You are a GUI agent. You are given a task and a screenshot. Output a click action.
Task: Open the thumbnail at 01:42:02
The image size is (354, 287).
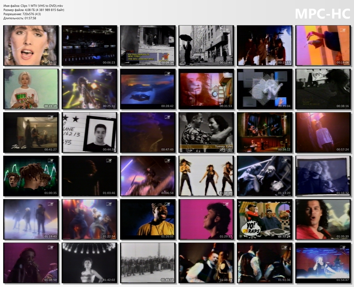click(x=90, y=263)
